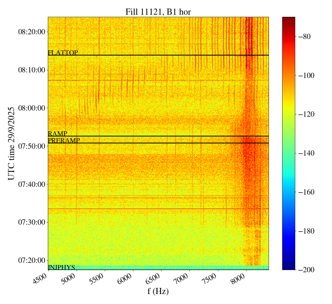Click the "f (Hz)" x-axis label
The width and height of the screenshot is (332, 304).
coord(158,291)
